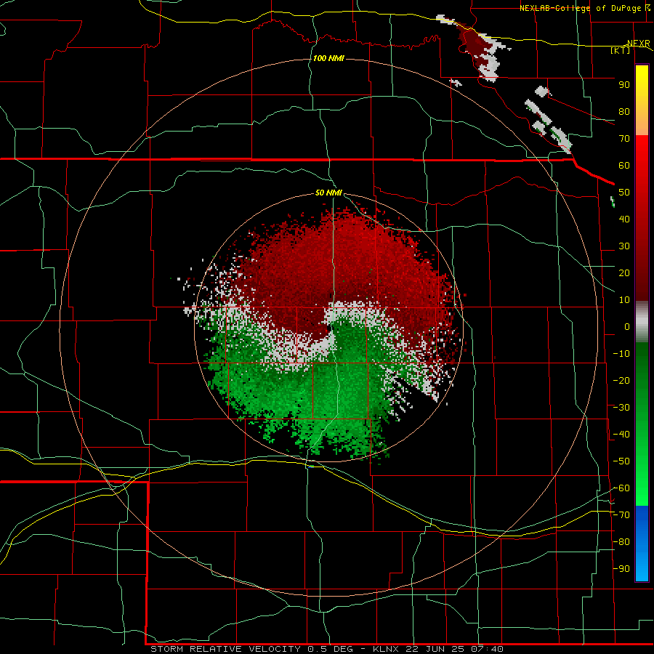Image resolution: width=654 pixels, height=654 pixels.
Task: Click the NEXLAB-College of DuPage title text
Action: tap(580, 8)
